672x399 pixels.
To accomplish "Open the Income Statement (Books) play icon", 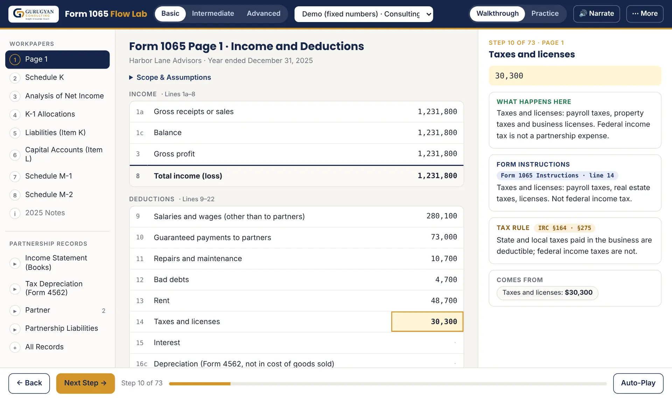I will (15, 264).
